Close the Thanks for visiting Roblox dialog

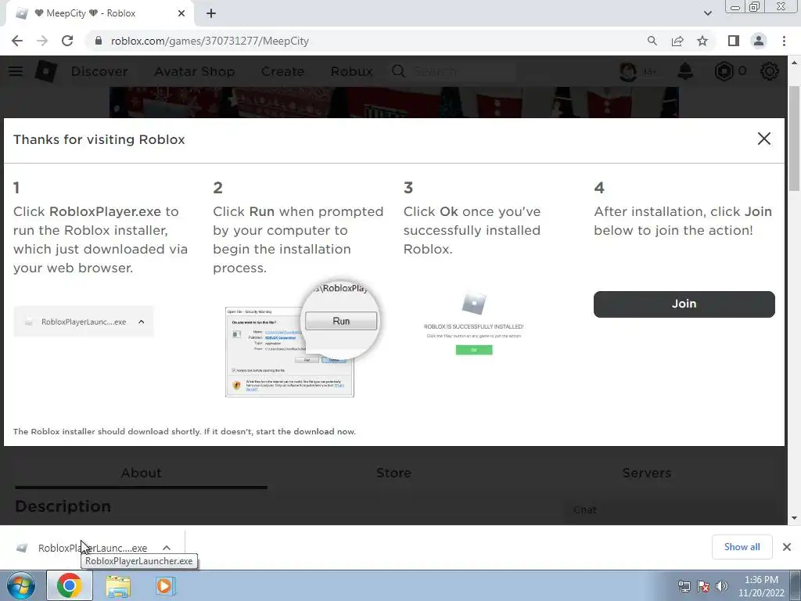(x=763, y=139)
